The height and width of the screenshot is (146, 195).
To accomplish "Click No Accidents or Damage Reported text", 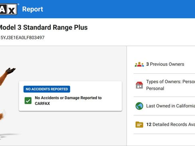I will click(68, 101).
